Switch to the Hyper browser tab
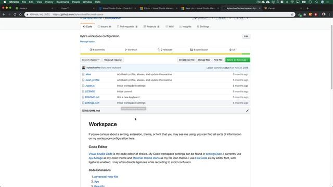This screenshot has height=187, width=333. pyautogui.click(x=76, y=8)
